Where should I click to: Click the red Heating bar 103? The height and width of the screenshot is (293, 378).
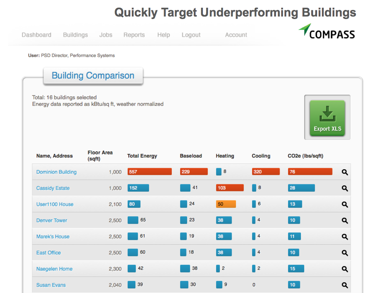click(230, 188)
